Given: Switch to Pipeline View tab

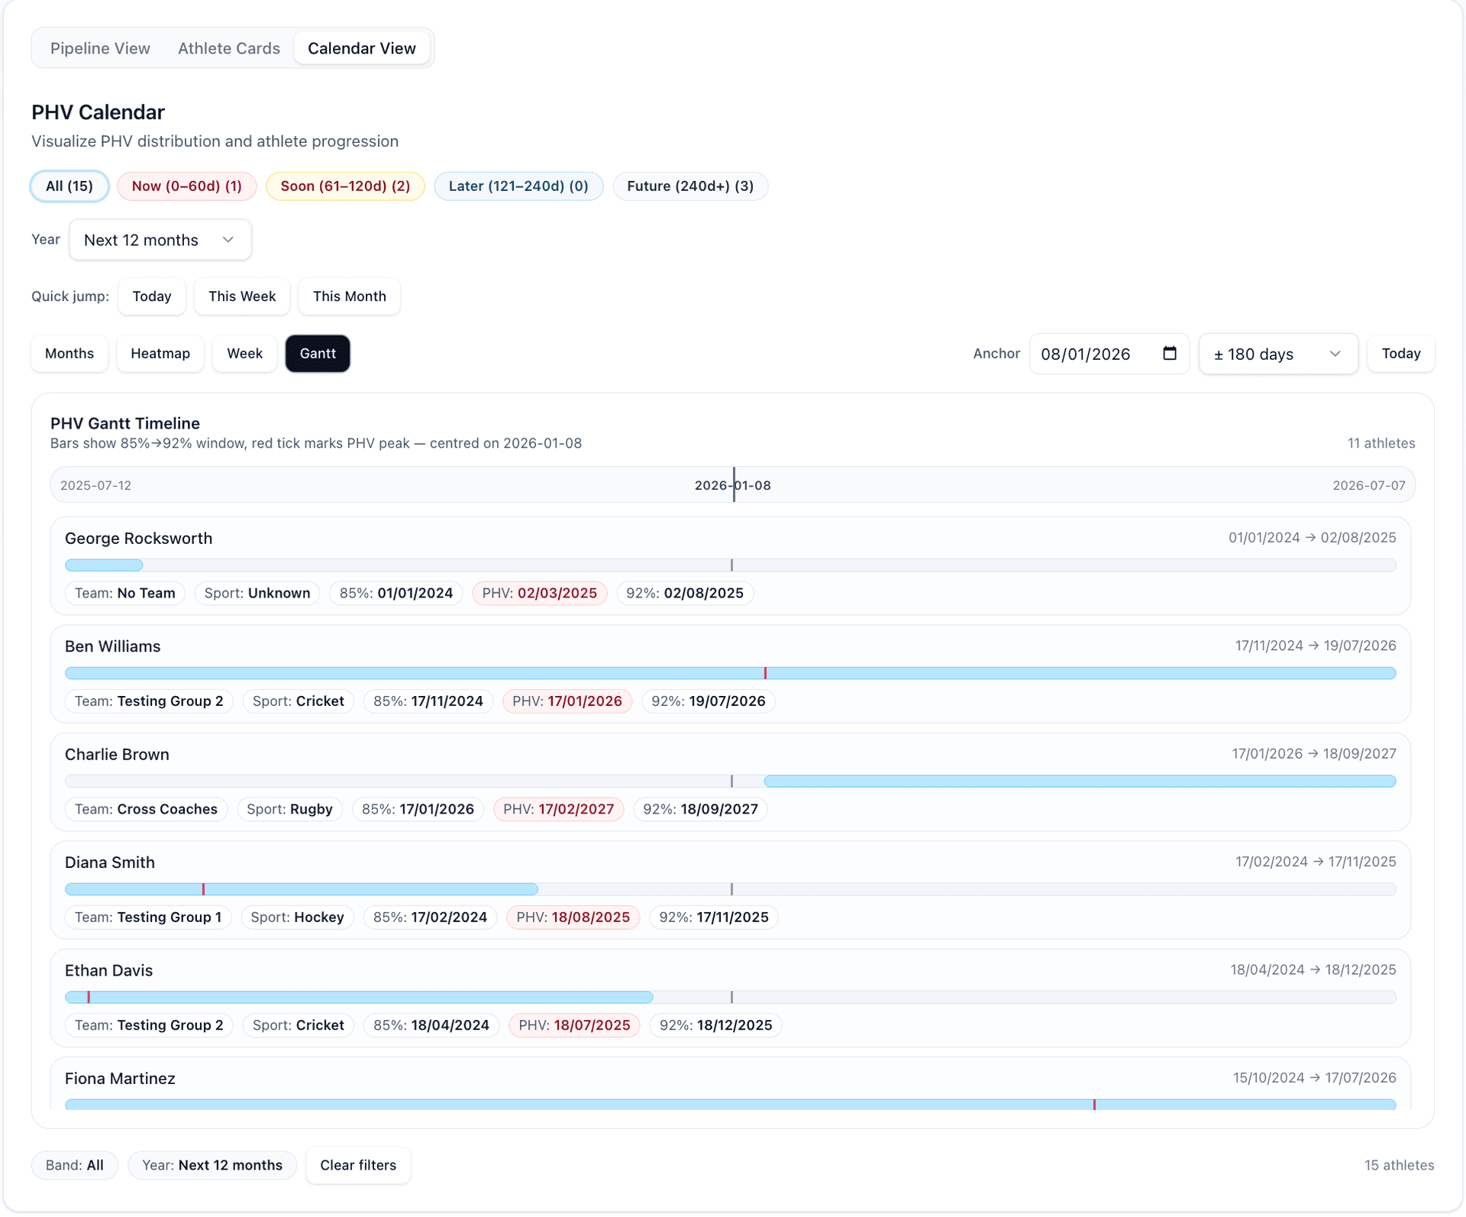Looking at the screenshot, I should click(100, 49).
